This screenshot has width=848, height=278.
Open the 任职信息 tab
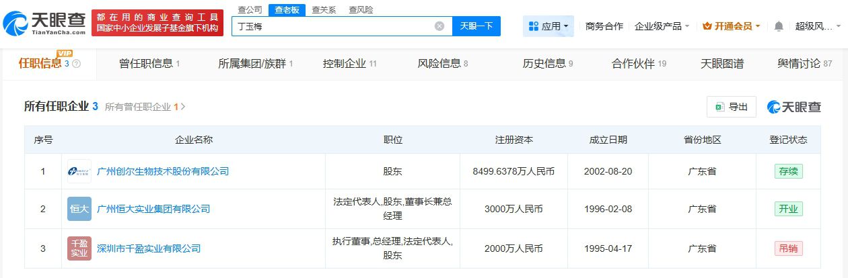coord(49,63)
